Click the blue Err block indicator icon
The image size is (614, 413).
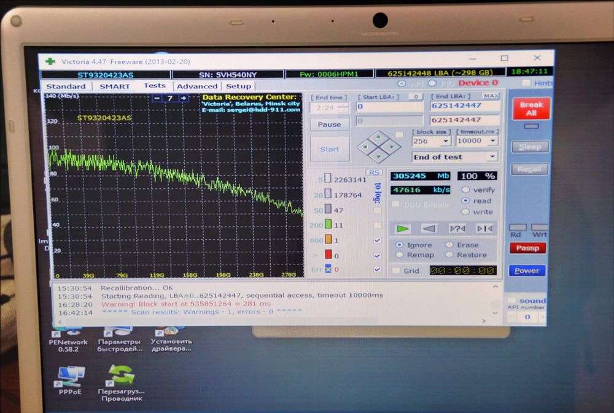coord(328,269)
